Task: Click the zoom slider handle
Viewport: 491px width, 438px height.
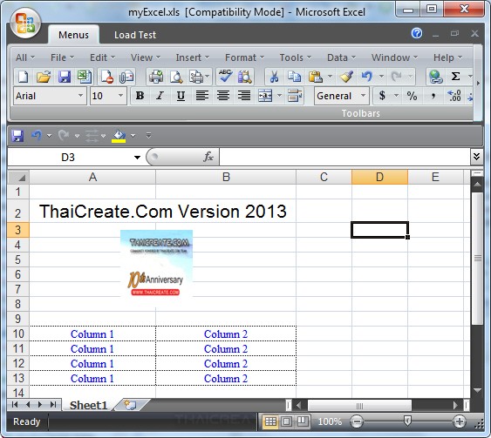Action: click(x=407, y=421)
